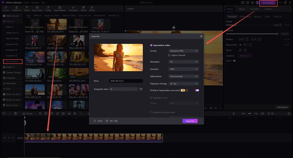Collapse the Vidéo IA section in sidebar
Viewport: 293px width, 158px height.
12,21
